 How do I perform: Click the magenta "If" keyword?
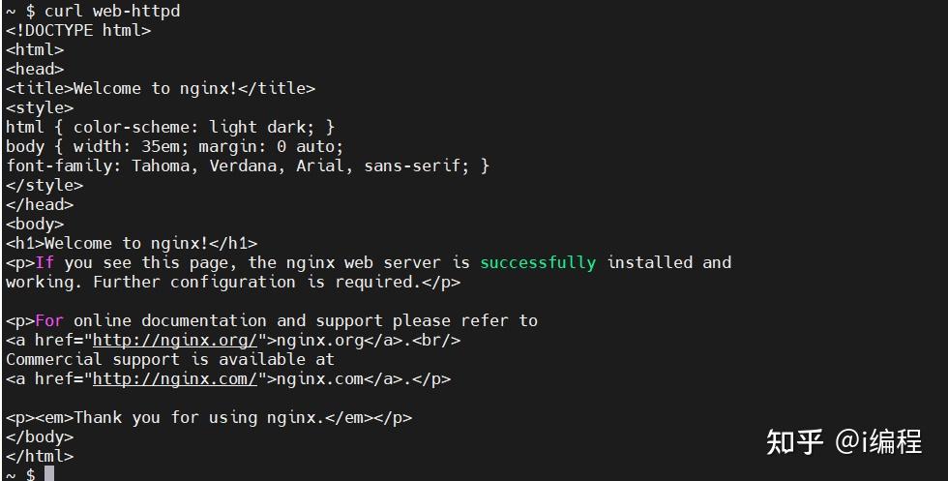click(x=44, y=262)
